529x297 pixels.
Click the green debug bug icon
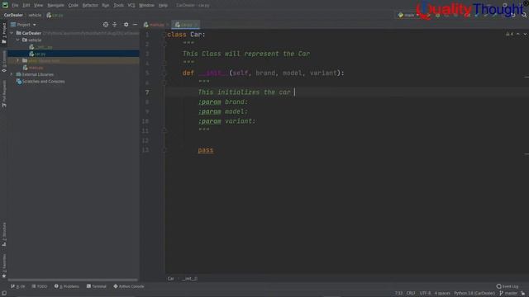click(x=437, y=15)
